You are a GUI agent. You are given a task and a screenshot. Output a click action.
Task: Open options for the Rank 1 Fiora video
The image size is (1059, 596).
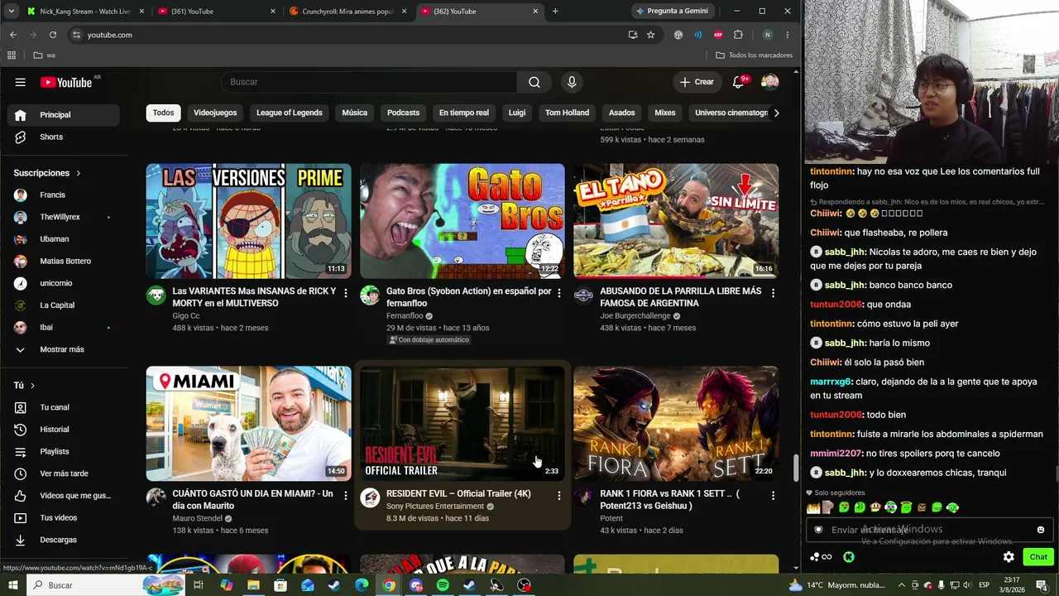click(x=773, y=495)
